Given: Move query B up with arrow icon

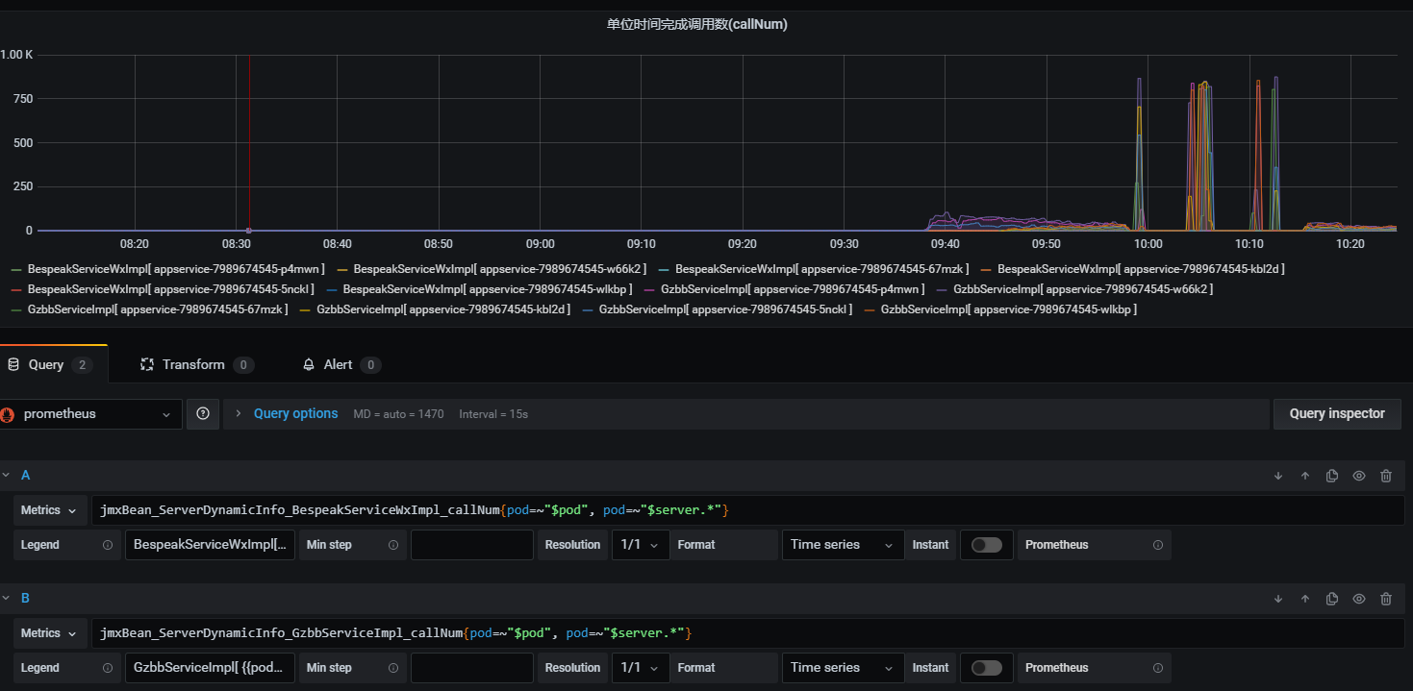Looking at the screenshot, I should click(x=1305, y=599).
